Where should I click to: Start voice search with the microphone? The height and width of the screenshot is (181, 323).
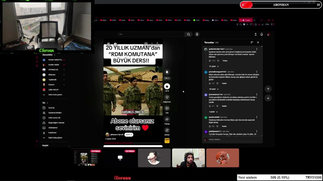197,34
